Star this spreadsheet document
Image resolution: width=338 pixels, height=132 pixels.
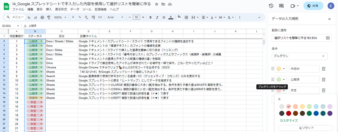pyautogui.click(x=157, y=4)
